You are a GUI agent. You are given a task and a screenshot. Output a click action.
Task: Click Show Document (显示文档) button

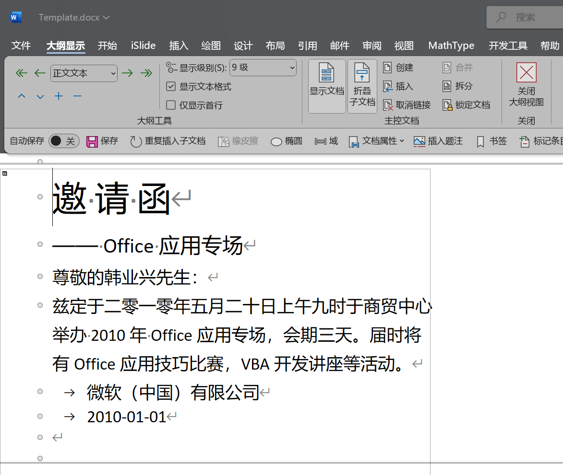[327, 86]
